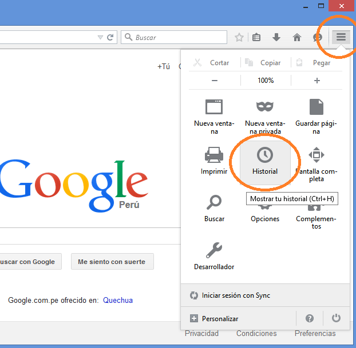Click Iniciar sesión con Sync

265,295
